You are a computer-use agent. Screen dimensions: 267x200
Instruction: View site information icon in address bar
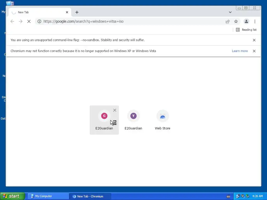tap(39, 21)
